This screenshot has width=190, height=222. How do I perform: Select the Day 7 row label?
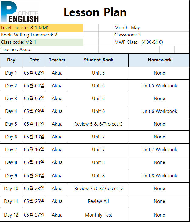(x=11, y=150)
